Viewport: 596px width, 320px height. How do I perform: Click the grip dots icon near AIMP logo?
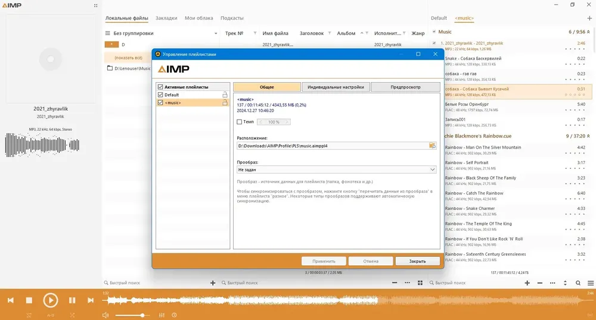point(95,5)
